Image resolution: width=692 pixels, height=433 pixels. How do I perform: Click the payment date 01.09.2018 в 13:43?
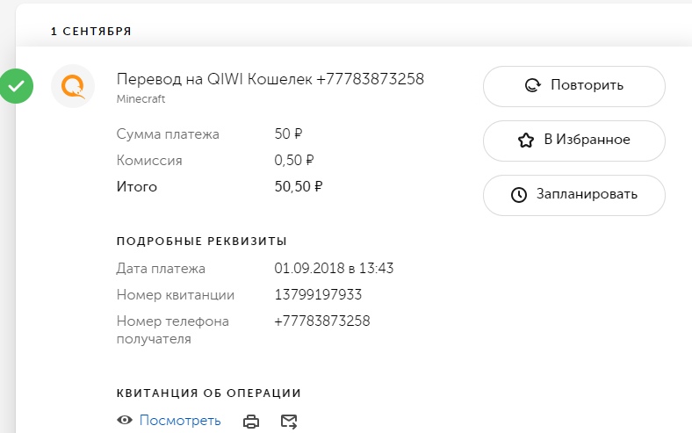click(334, 268)
